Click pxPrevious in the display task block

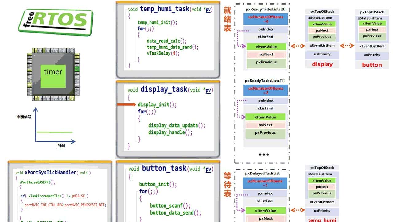point(322,37)
